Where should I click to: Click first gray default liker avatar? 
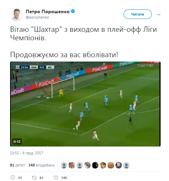pyautogui.click(x=64, y=165)
